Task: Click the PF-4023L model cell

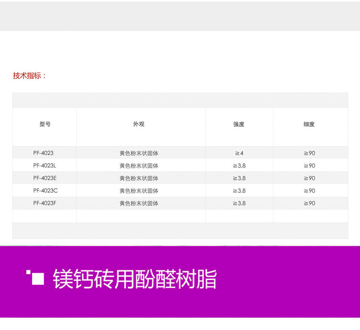Action: click(45, 166)
